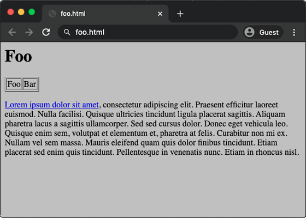The height and width of the screenshot is (218, 306).
Task: Focus the foo.html address bar
Action: [148, 32]
